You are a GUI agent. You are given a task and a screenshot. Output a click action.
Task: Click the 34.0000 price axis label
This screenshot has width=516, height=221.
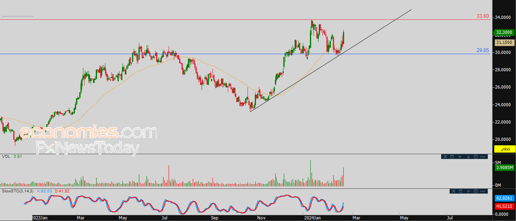tap(503, 18)
